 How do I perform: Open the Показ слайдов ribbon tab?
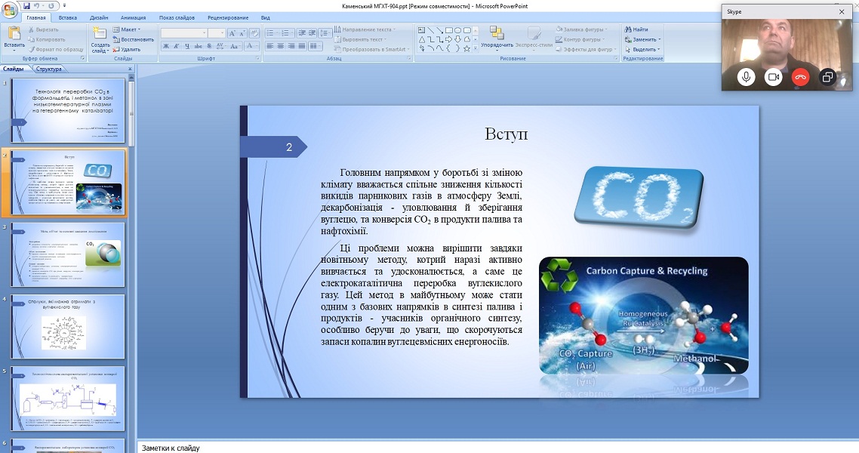(177, 17)
